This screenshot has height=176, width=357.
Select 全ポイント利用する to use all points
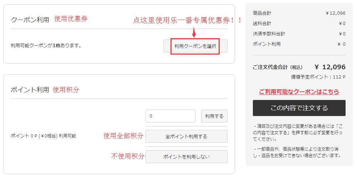point(186,136)
